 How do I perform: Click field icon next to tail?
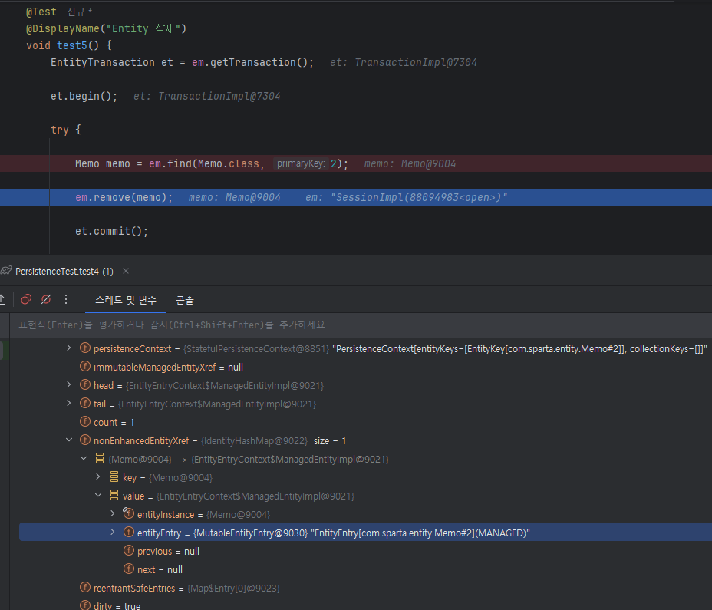pyautogui.click(x=85, y=403)
